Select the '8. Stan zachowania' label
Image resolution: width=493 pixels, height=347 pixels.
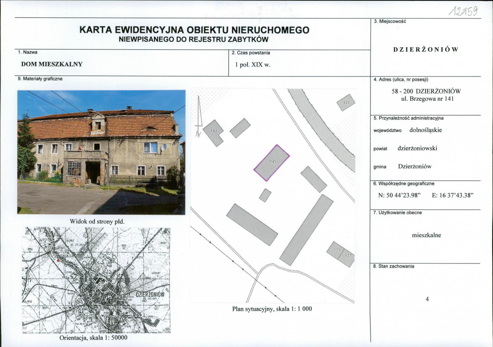click(x=393, y=266)
